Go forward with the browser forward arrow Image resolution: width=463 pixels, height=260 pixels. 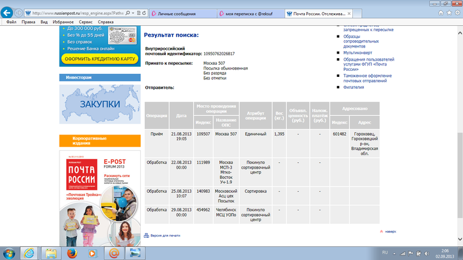click(x=18, y=13)
